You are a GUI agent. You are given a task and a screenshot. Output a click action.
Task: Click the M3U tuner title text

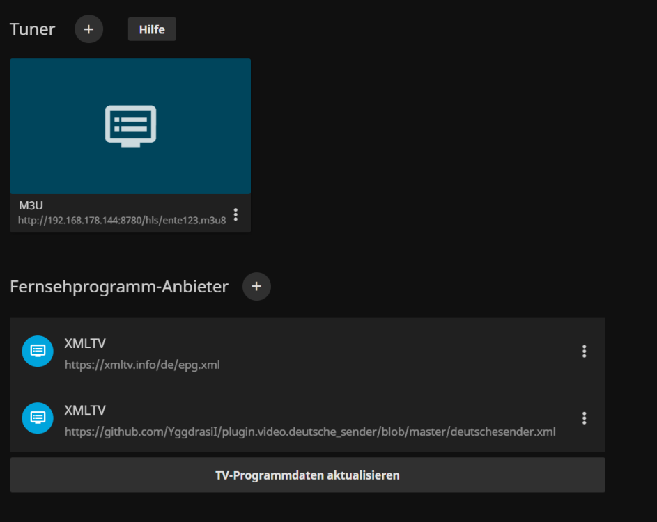pos(31,205)
